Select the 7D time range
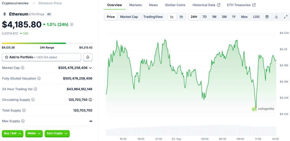The height and width of the screenshot is (141, 290). point(204,17)
